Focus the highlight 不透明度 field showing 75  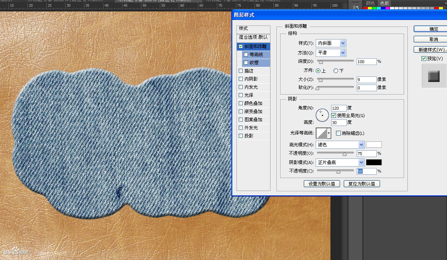click(x=366, y=153)
